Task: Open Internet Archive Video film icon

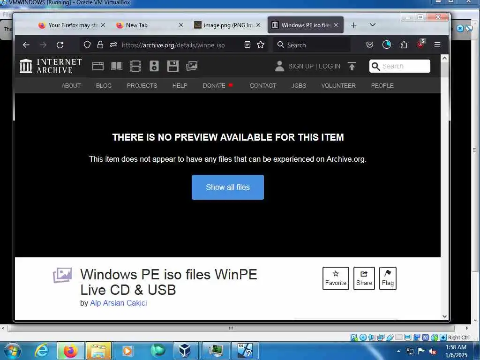Action: point(135,66)
